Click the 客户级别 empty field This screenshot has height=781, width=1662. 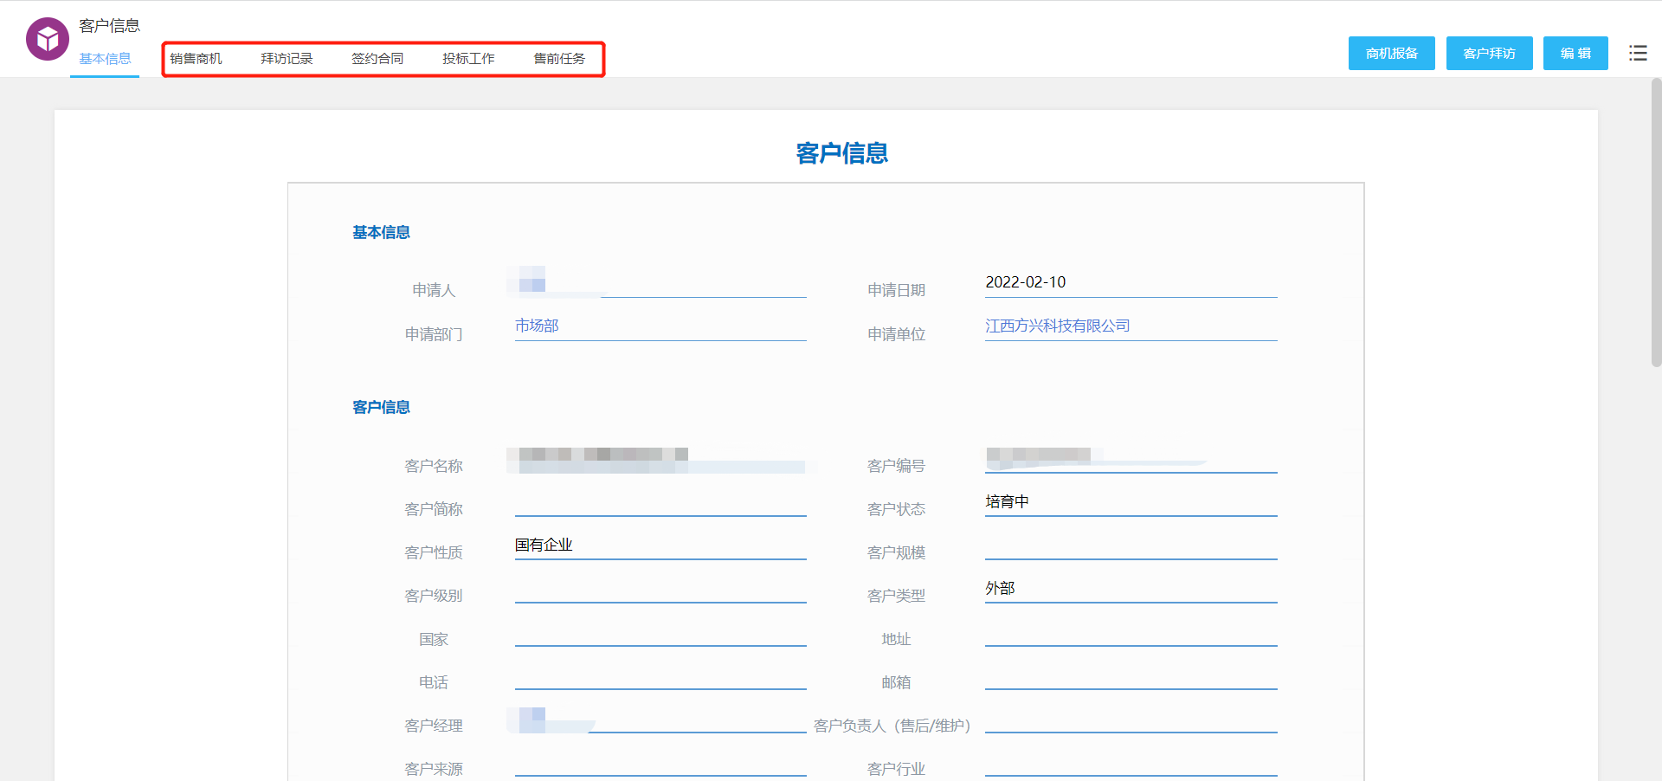click(x=660, y=589)
